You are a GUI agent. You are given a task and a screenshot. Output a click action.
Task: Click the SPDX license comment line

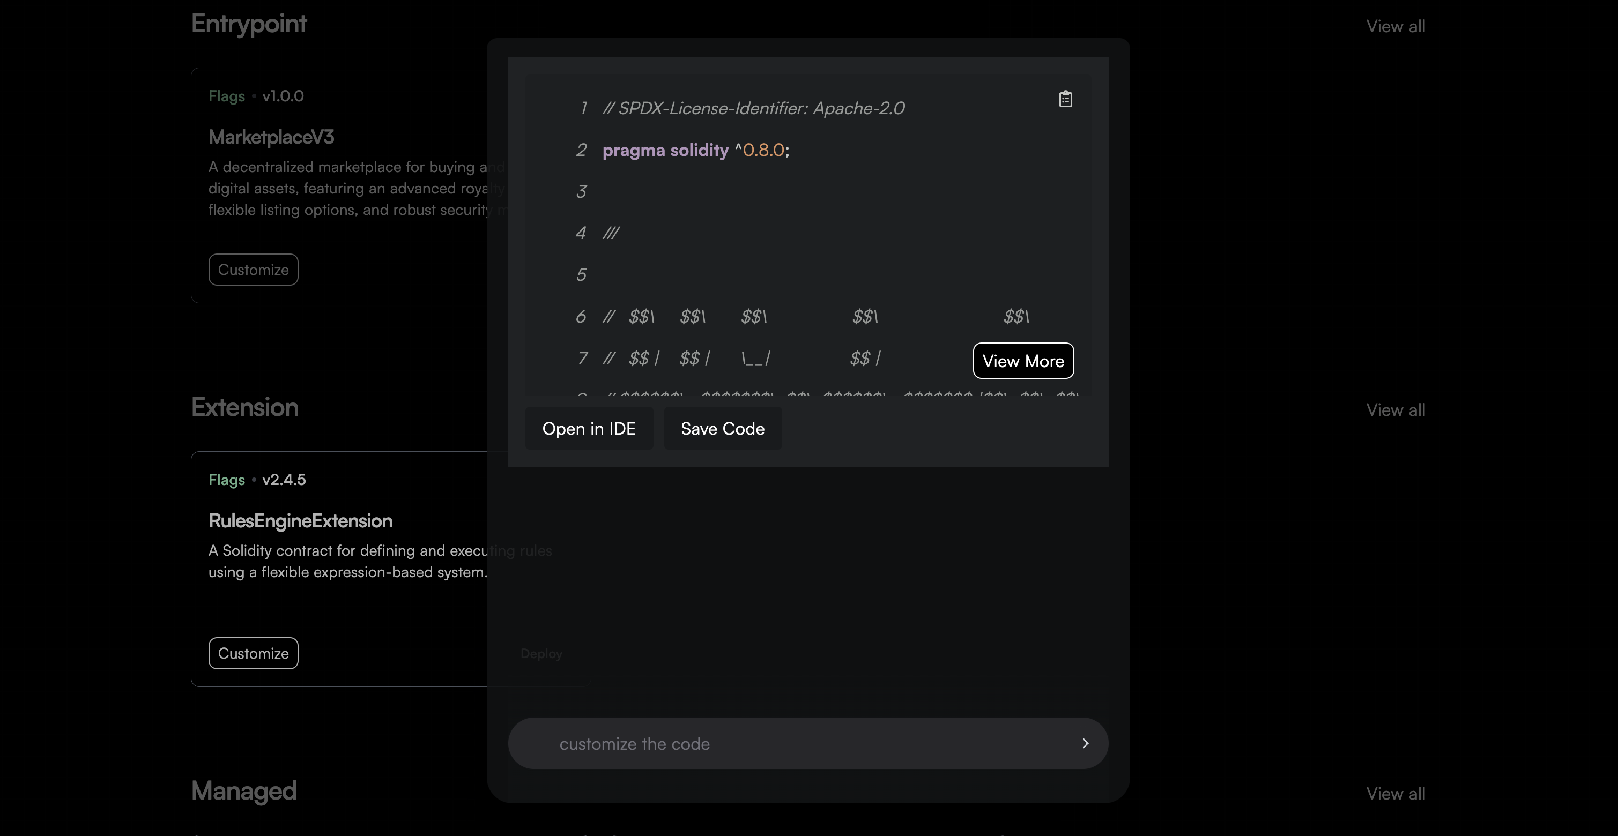[x=753, y=108]
